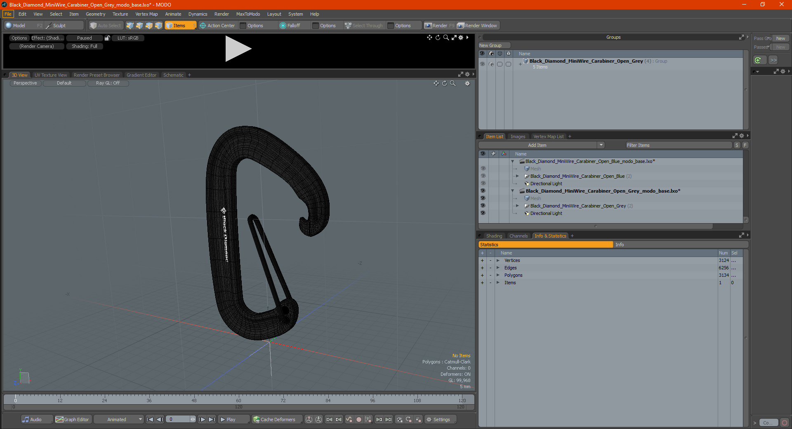The width and height of the screenshot is (792, 429).
Task: Click the current frame number field
Action: pyautogui.click(x=179, y=420)
